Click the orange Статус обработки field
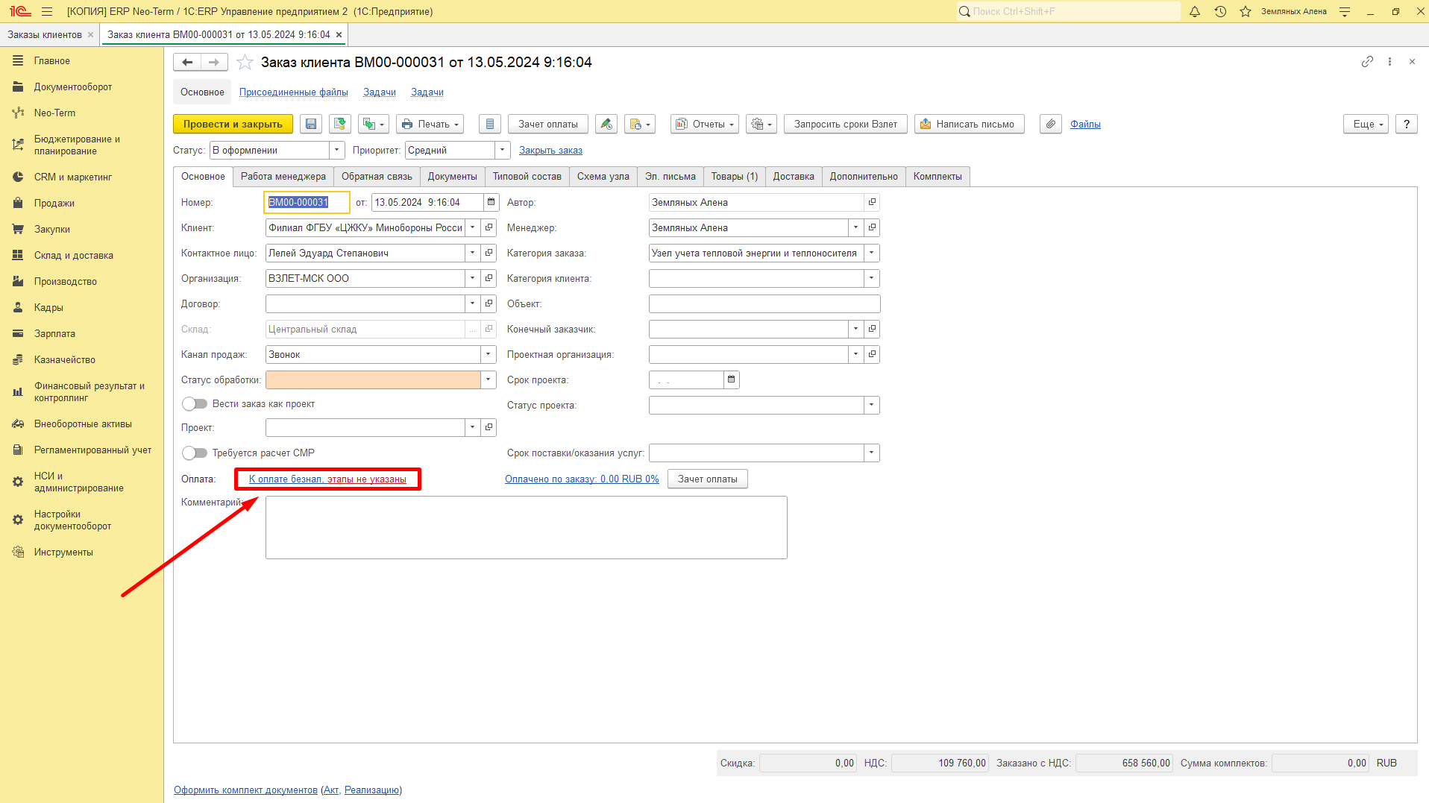Screen dimensions: 1429x803 (373, 380)
